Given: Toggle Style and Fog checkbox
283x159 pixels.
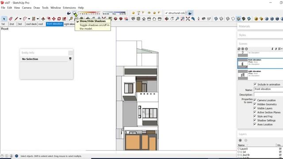Looking at the screenshot, I should (255, 116).
